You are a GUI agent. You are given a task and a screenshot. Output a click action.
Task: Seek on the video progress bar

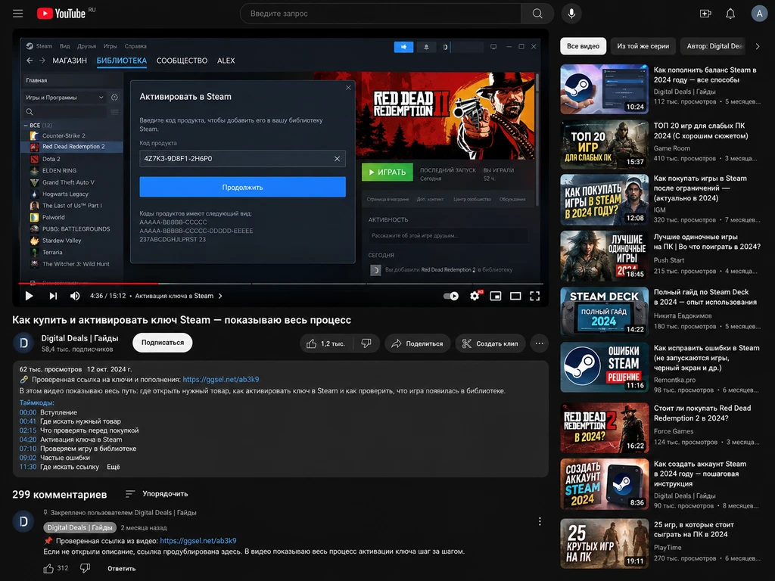281,284
